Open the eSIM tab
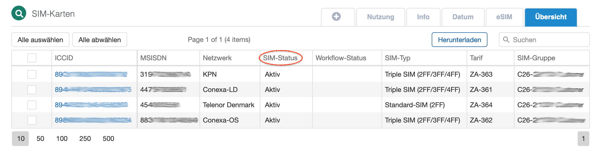 (504, 17)
